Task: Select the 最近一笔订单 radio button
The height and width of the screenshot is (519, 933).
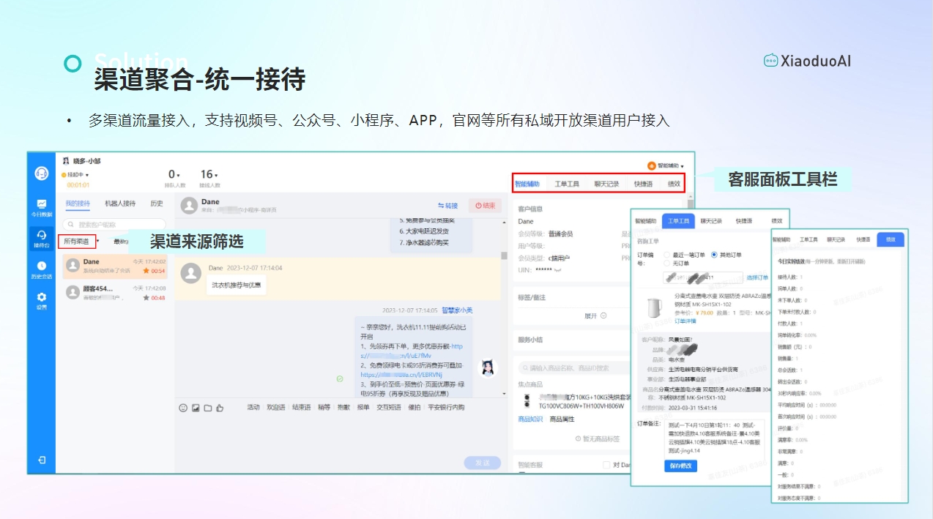Action: click(x=665, y=255)
